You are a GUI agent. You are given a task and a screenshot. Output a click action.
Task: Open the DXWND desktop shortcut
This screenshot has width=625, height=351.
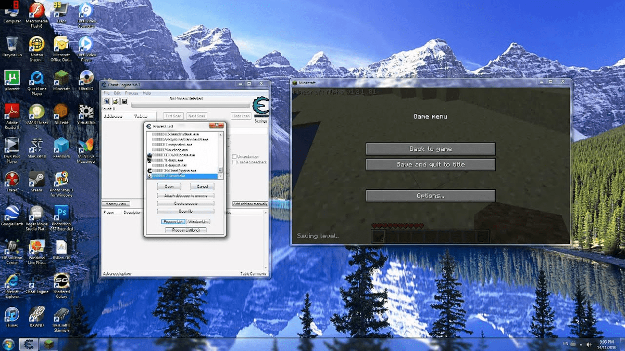click(x=36, y=317)
